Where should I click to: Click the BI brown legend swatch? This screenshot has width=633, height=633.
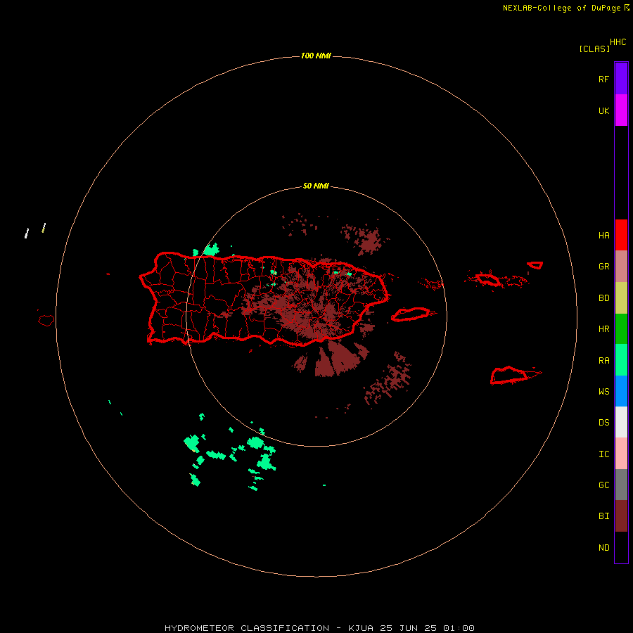pyautogui.click(x=621, y=516)
